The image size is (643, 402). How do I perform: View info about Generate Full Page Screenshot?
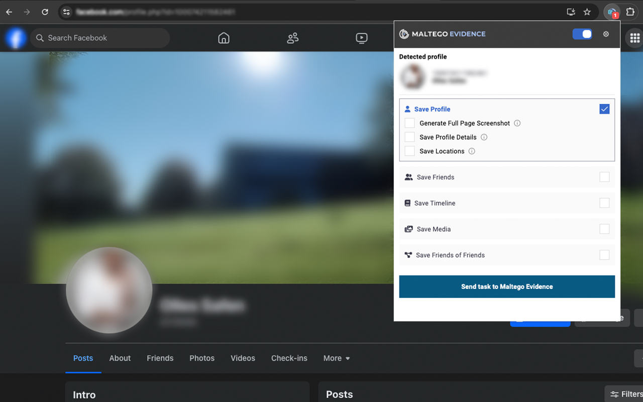click(x=517, y=123)
